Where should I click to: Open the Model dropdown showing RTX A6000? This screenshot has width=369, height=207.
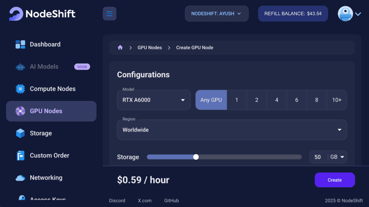[x=154, y=100]
